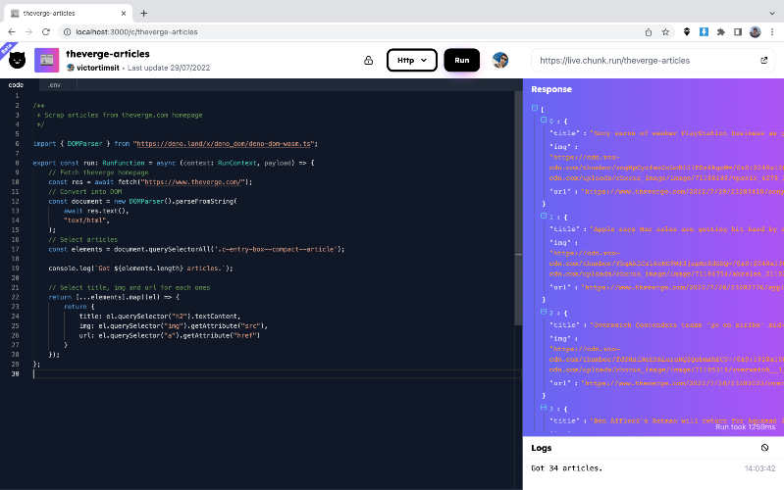The height and width of the screenshot is (490, 784).
Task: Collapse JSON item 0
Action: tap(544, 120)
